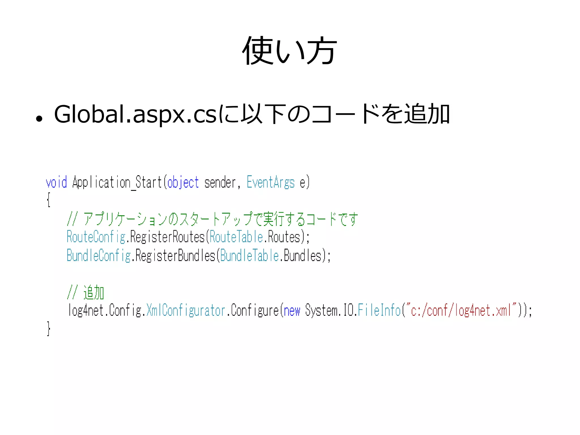This screenshot has width=580, height=435.
Task: Click the opening curly brace
Action: point(48,200)
